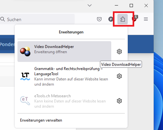Expand the list-all-tabs chevron in title bar
The height and width of the screenshot is (130, 163).
(90, 5)
